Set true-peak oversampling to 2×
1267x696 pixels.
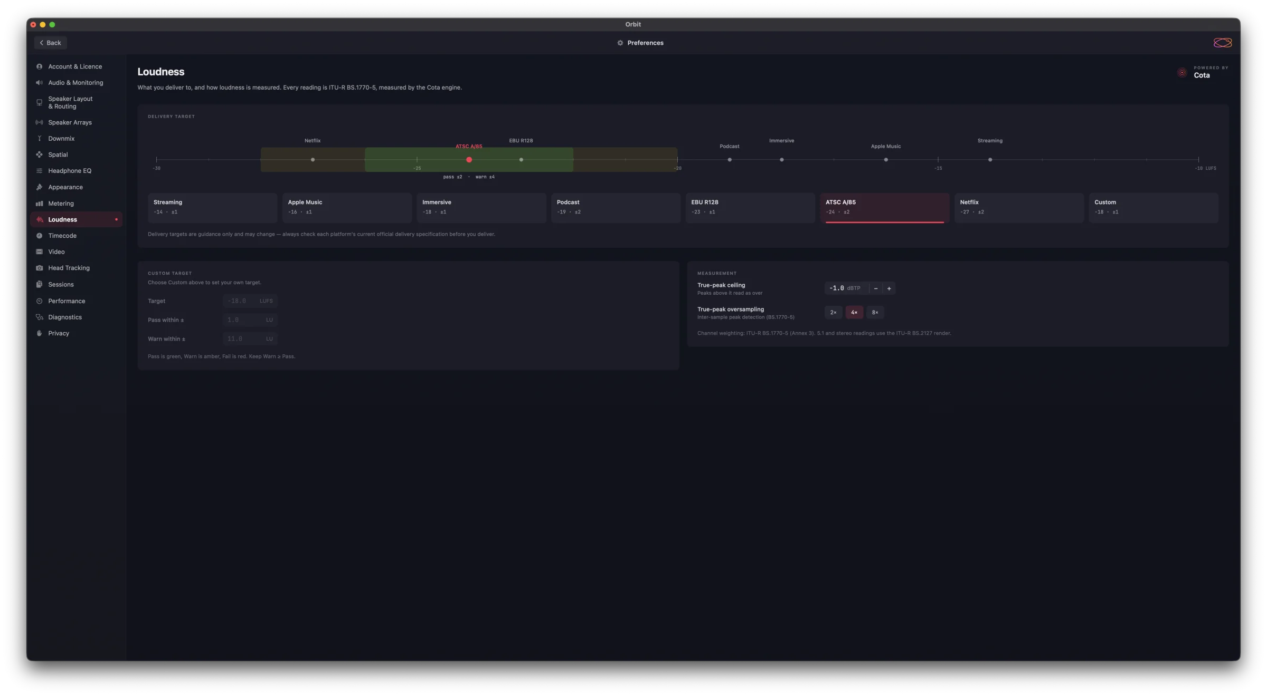(x=833, y=313)
